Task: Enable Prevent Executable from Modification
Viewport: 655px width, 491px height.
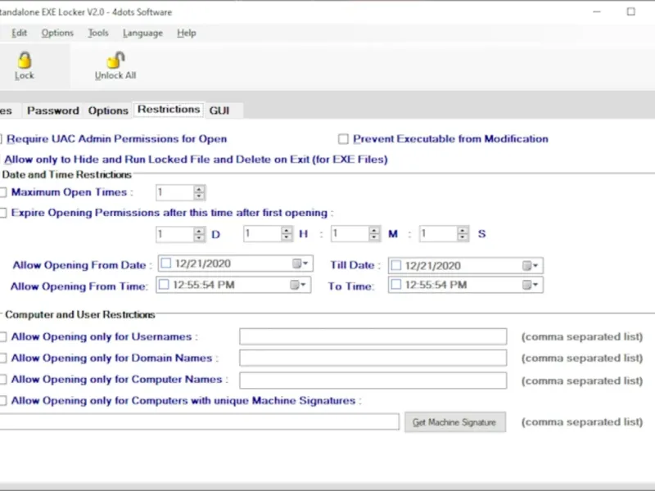Action: click(344, 139)
